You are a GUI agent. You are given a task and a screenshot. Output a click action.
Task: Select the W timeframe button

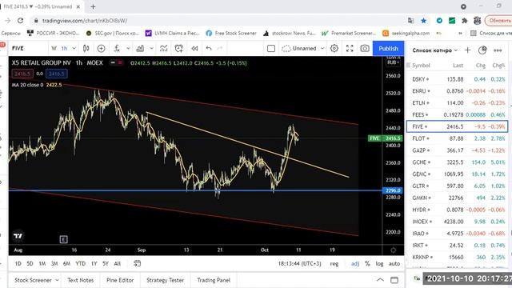(x=54, y=48)
